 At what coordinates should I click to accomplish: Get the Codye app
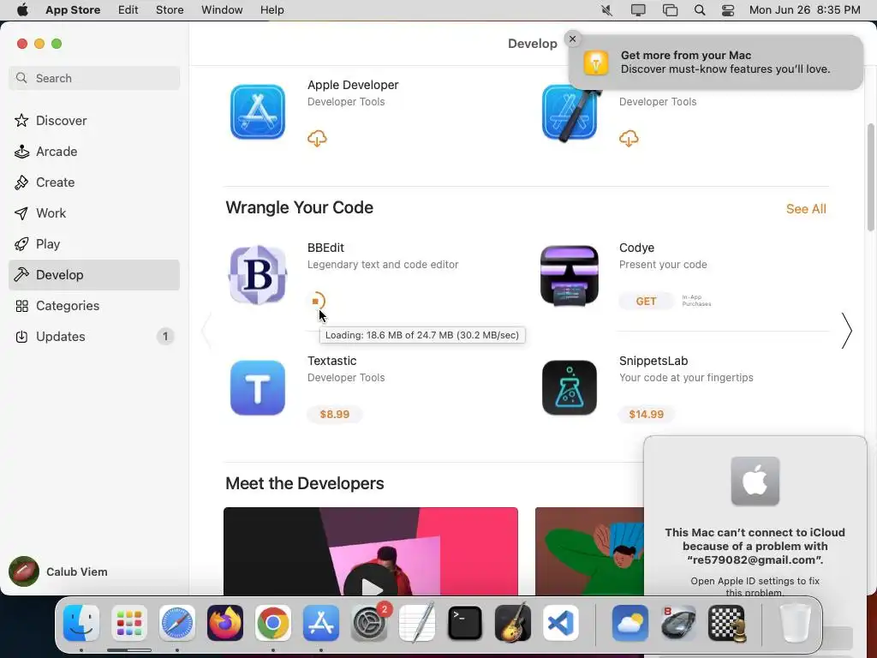point(646,301)
